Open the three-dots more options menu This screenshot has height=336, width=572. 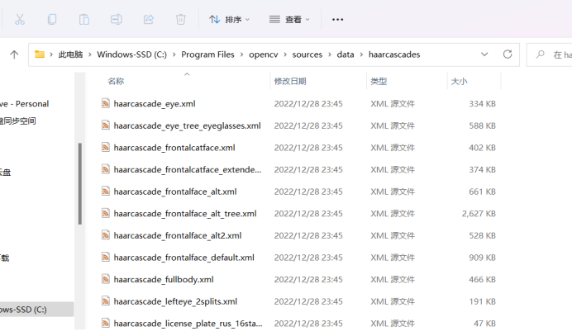[x=337, y=19]
